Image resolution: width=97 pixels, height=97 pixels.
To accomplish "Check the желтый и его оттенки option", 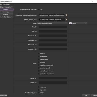I will [x=39, y=71].
